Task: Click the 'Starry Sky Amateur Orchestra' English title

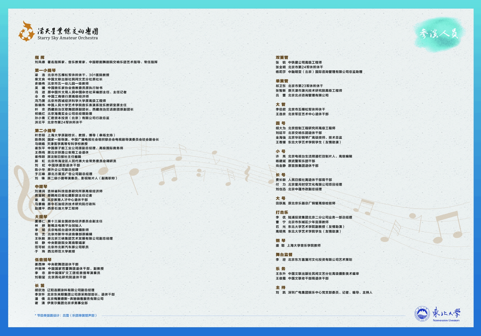Action: (x=68, y=38)
